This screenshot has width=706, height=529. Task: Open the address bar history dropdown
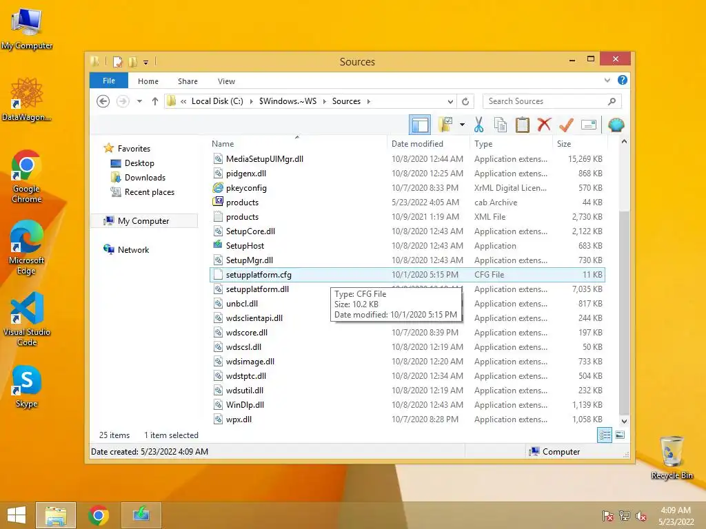click(450, 101)
